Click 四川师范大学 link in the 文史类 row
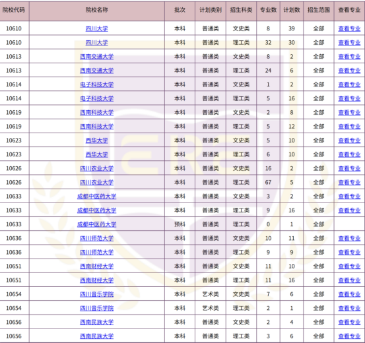365x343 pixels. 96,238
